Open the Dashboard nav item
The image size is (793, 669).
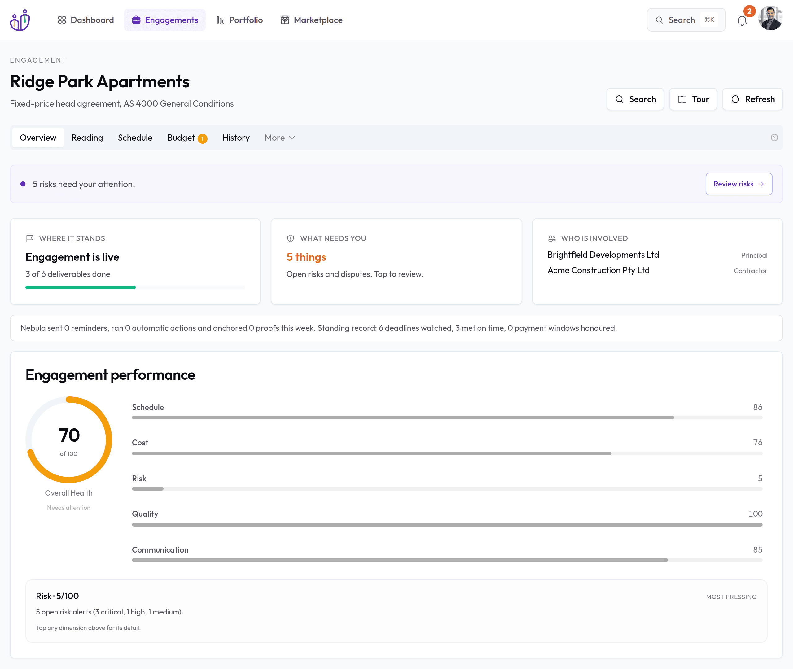coord(86,20)
